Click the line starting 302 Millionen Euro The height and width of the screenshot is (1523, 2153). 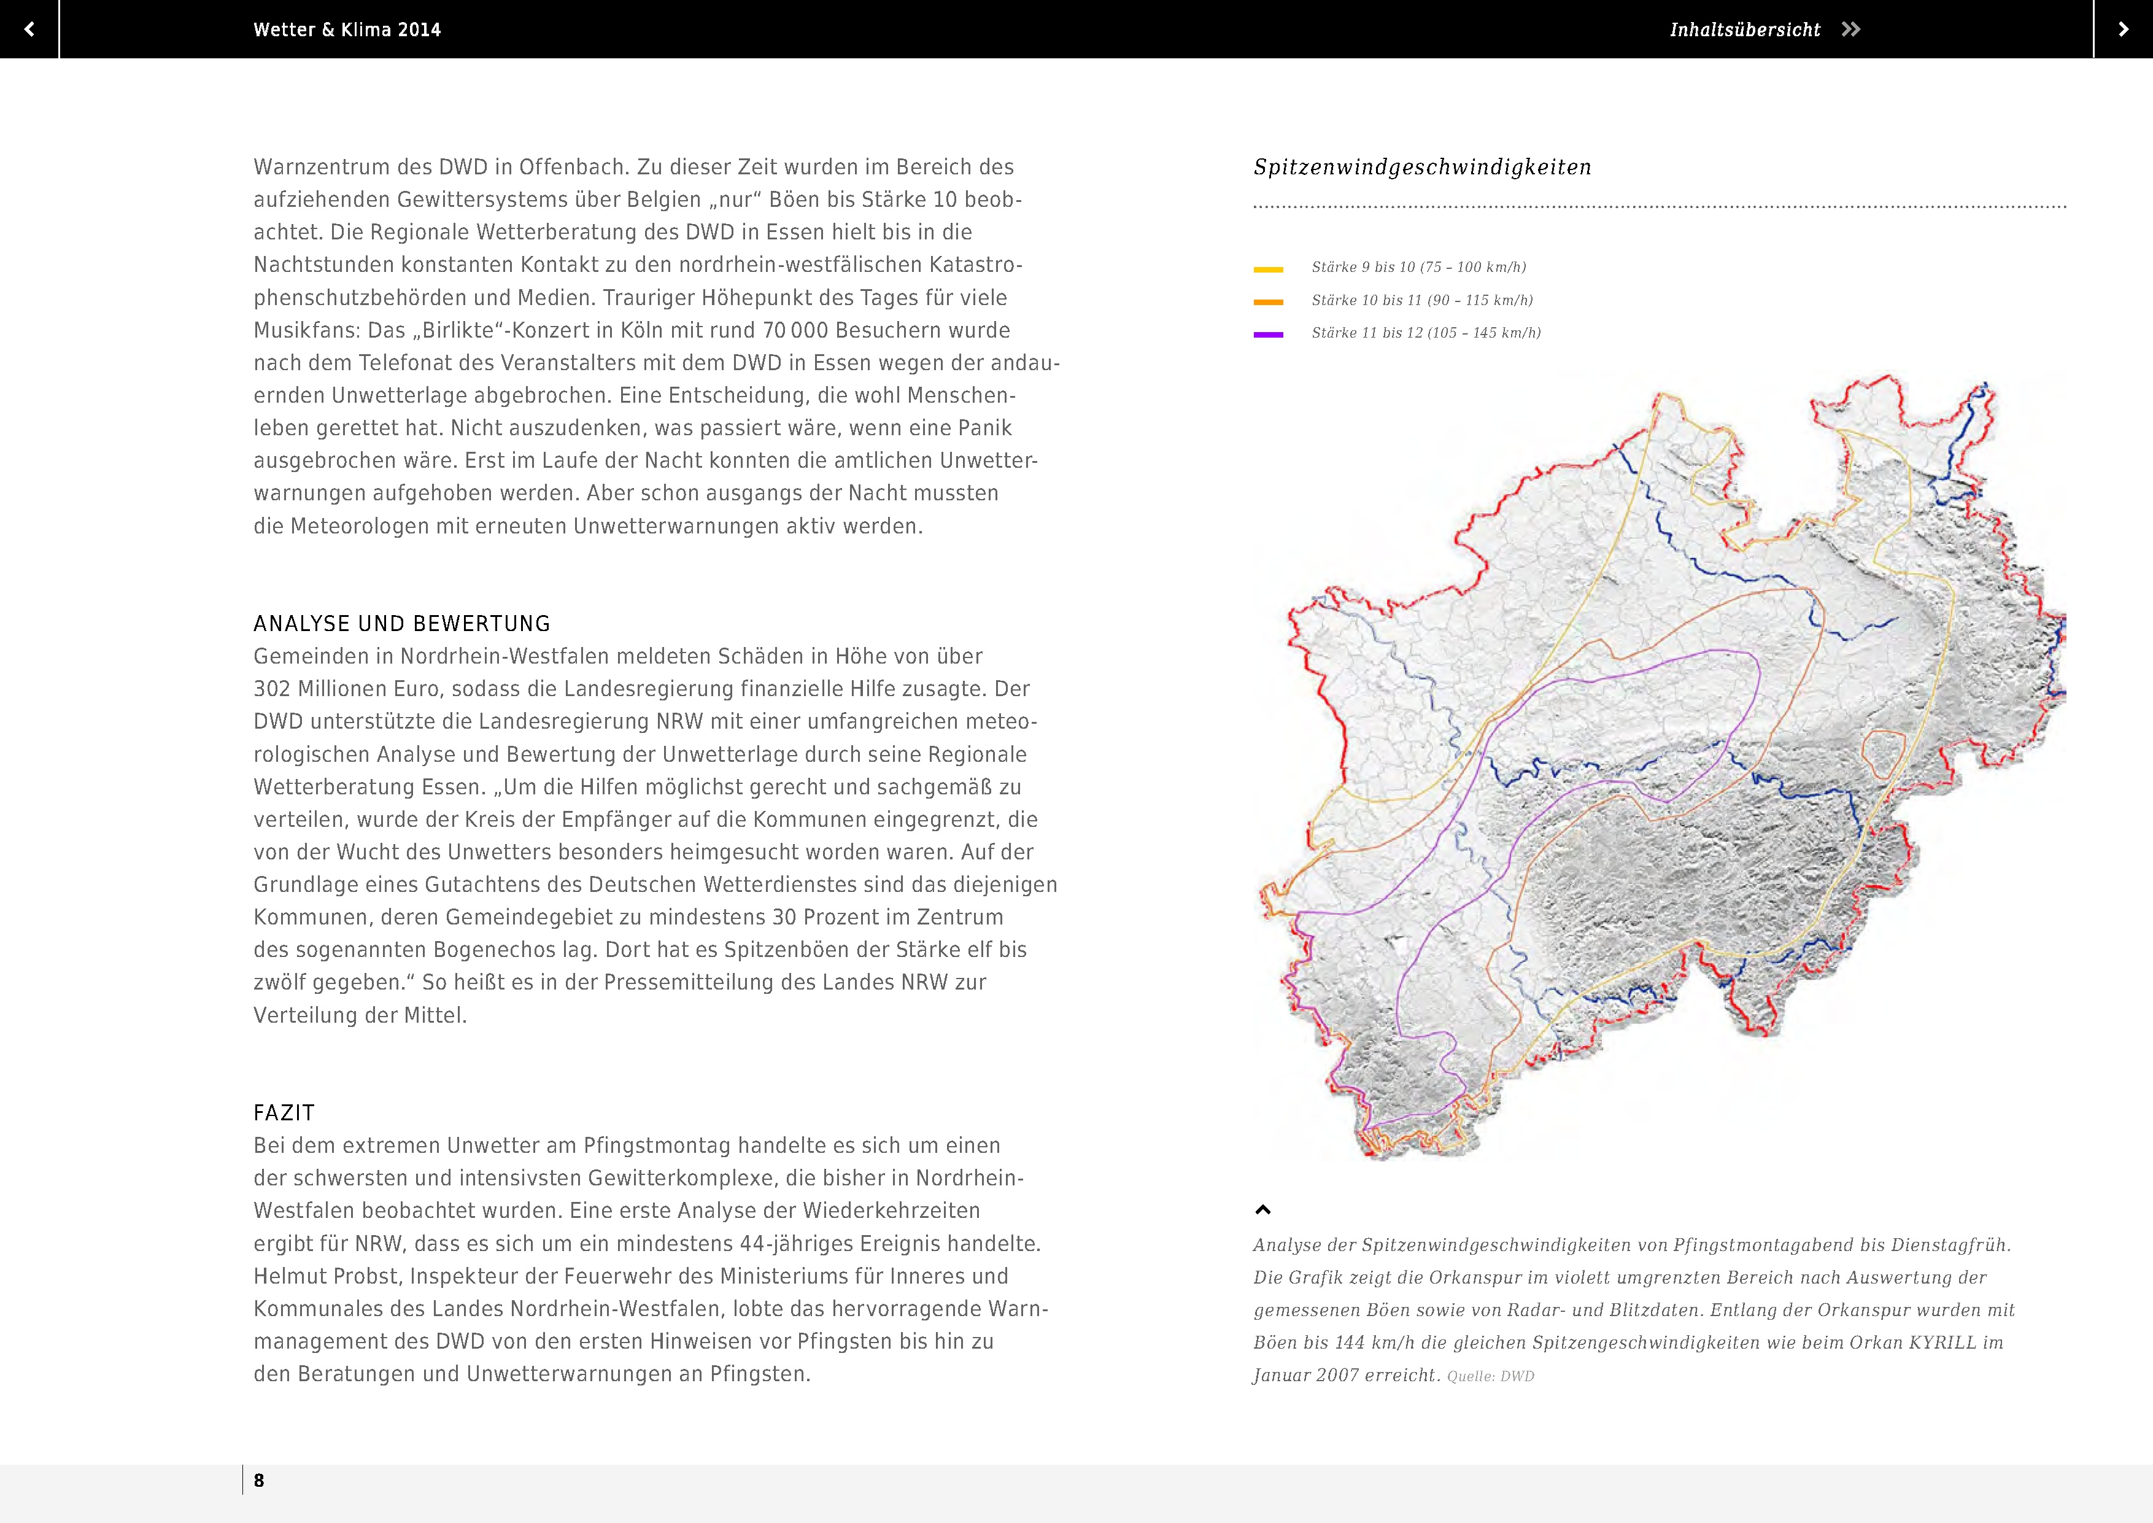pos(641,689)
